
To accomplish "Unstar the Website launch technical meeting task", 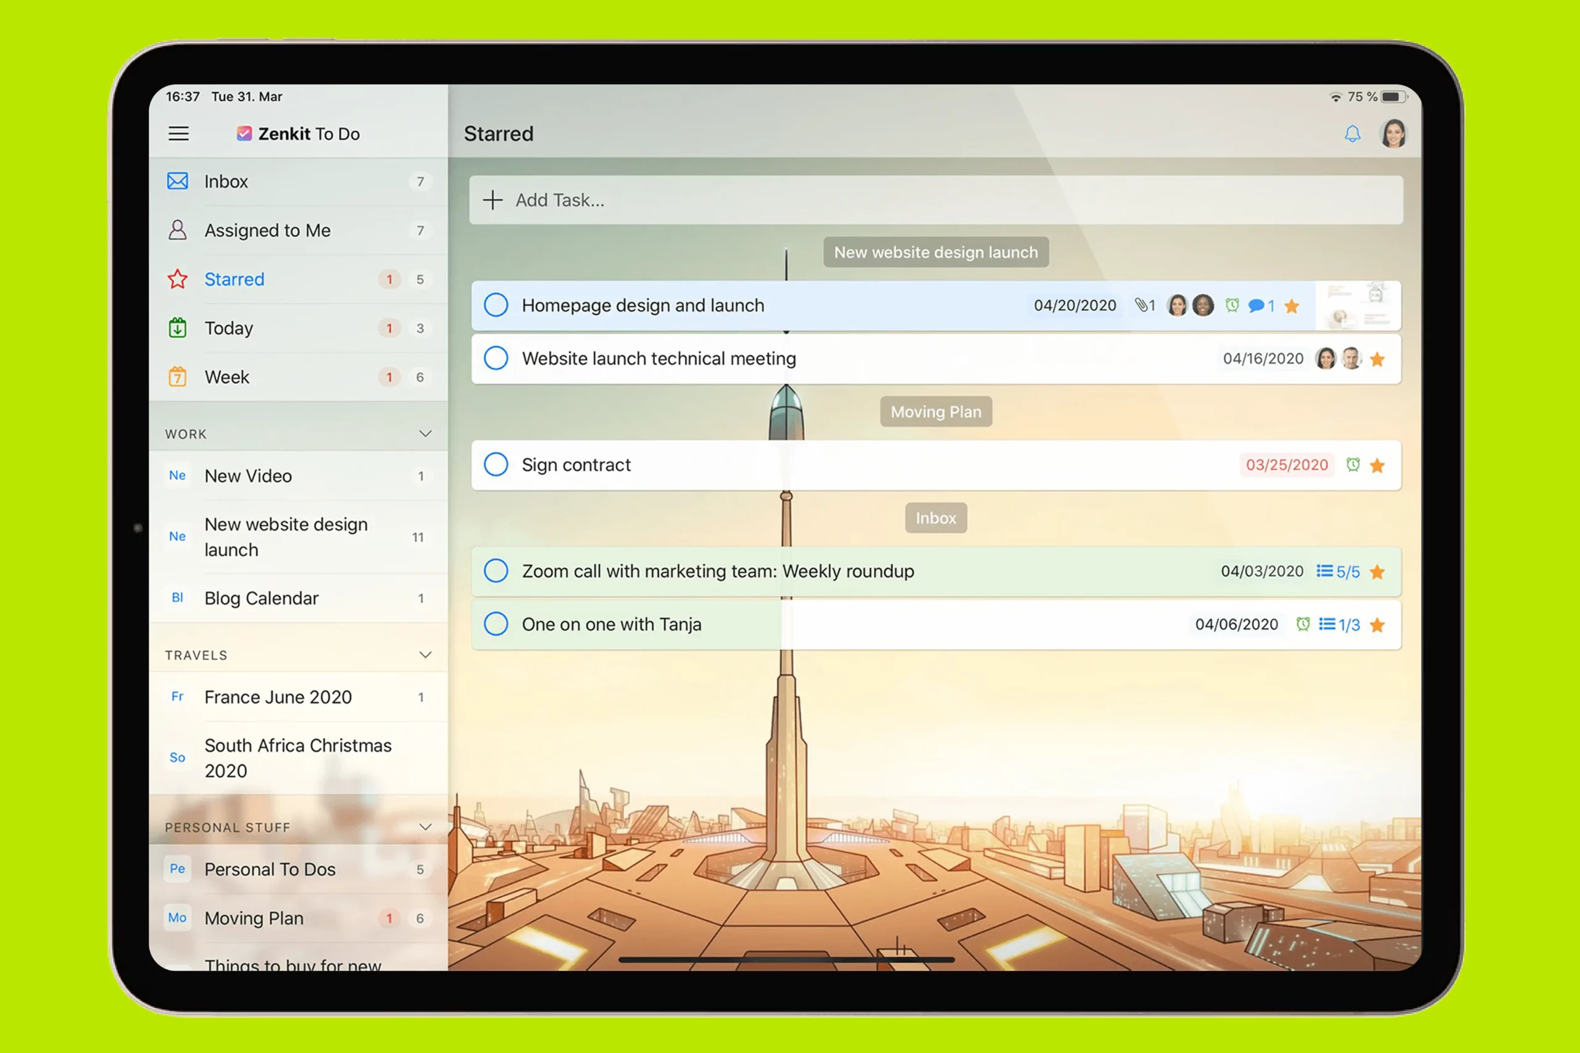I will tap(1377, 359).
